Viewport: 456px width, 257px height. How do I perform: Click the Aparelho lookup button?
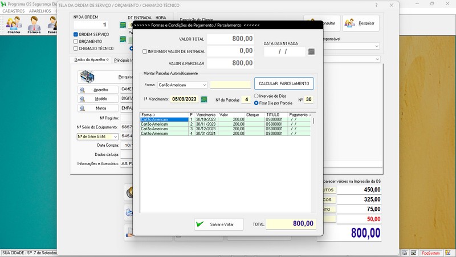coord(97,90)
